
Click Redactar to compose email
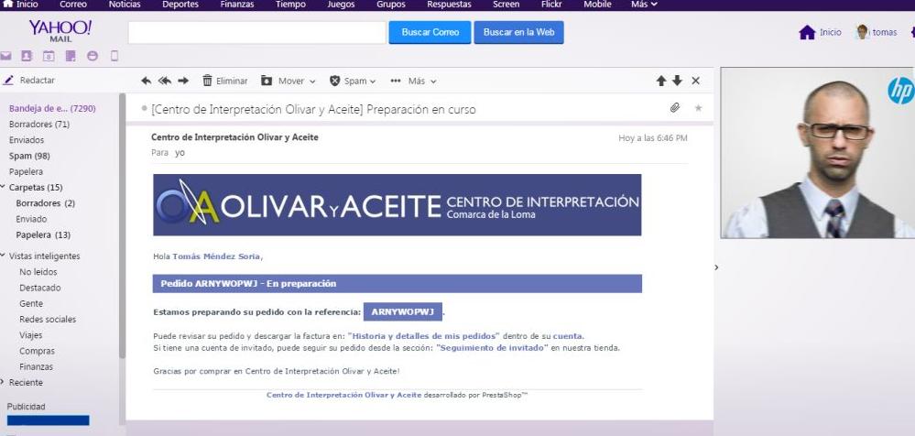[29, 81]
